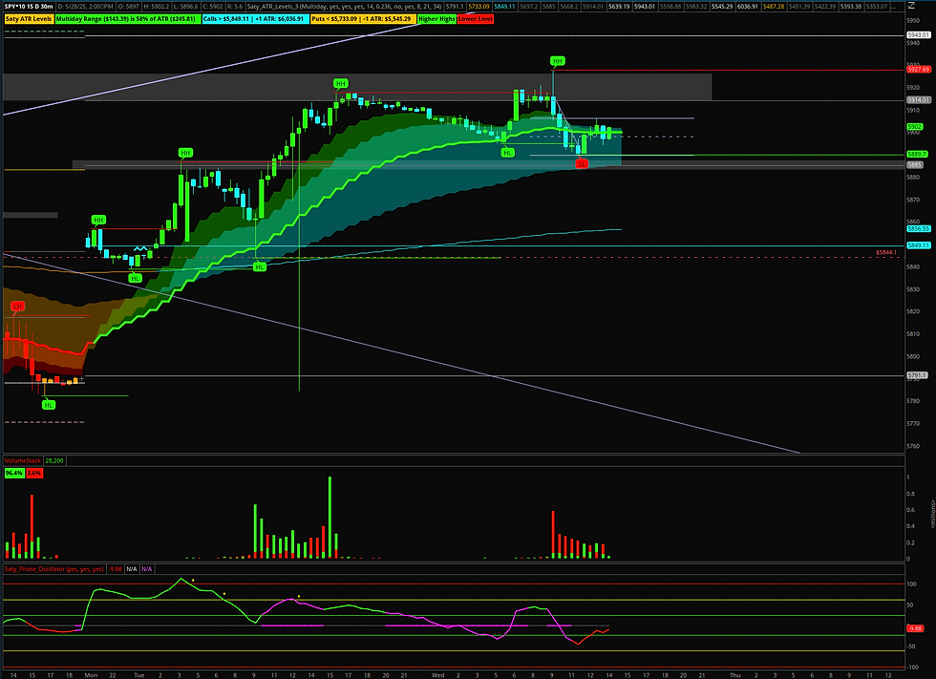Image resolution: width=936 pixels, height=679 pixels.
Task: Click the red LH swing marker
Action: coord(18,307)
